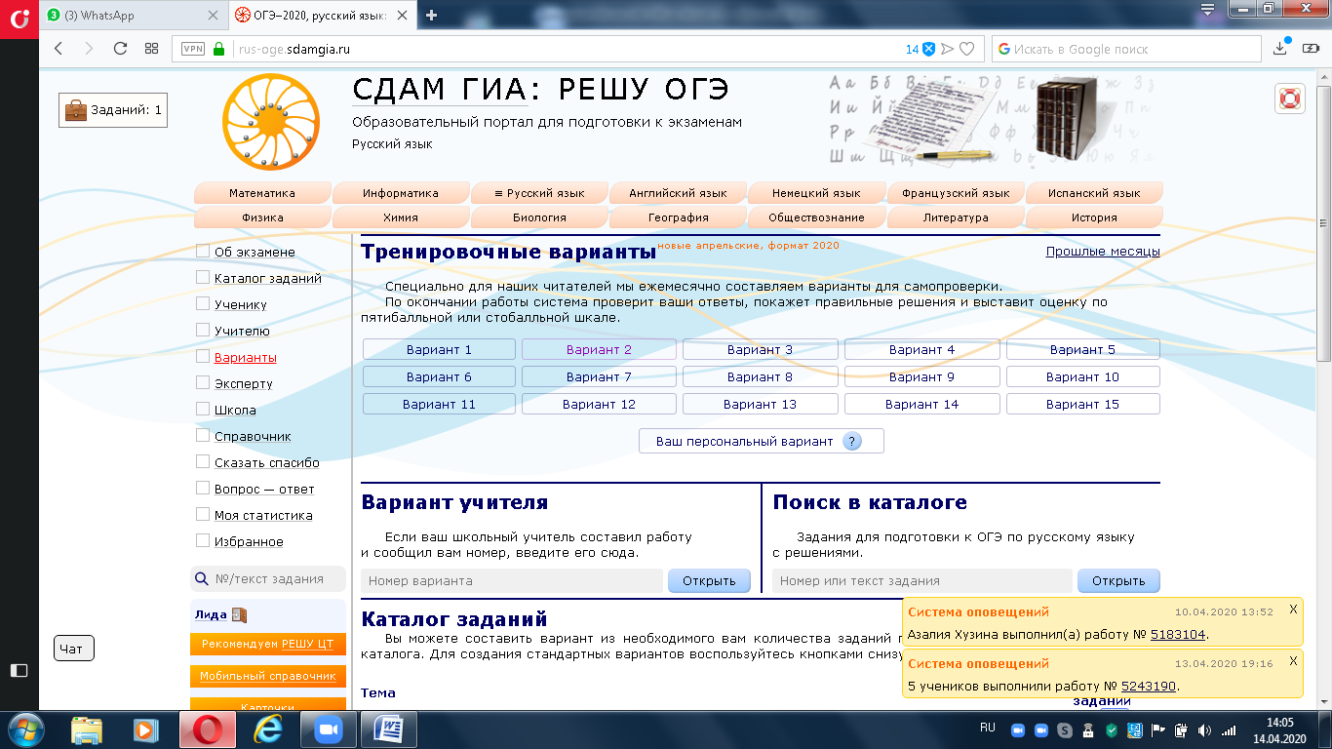Add page to bookmarks with heart icon
This screenshot has width=1332, height=749.
[966, 49]
